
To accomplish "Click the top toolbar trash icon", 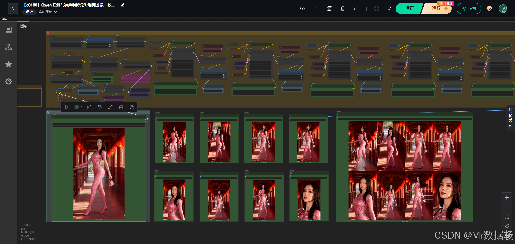I will pyautogui.click(x=343, y=9).
